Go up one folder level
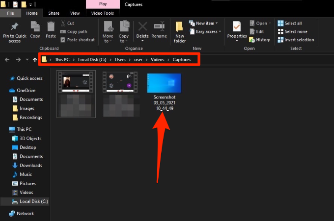This screenshot has height=221, width=334. 35,60
